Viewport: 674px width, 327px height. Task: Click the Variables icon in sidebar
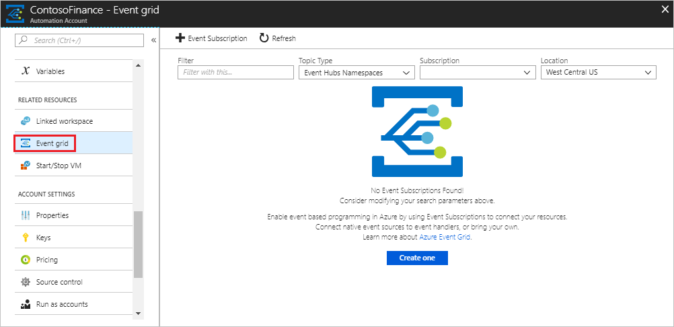click(26, 71)
